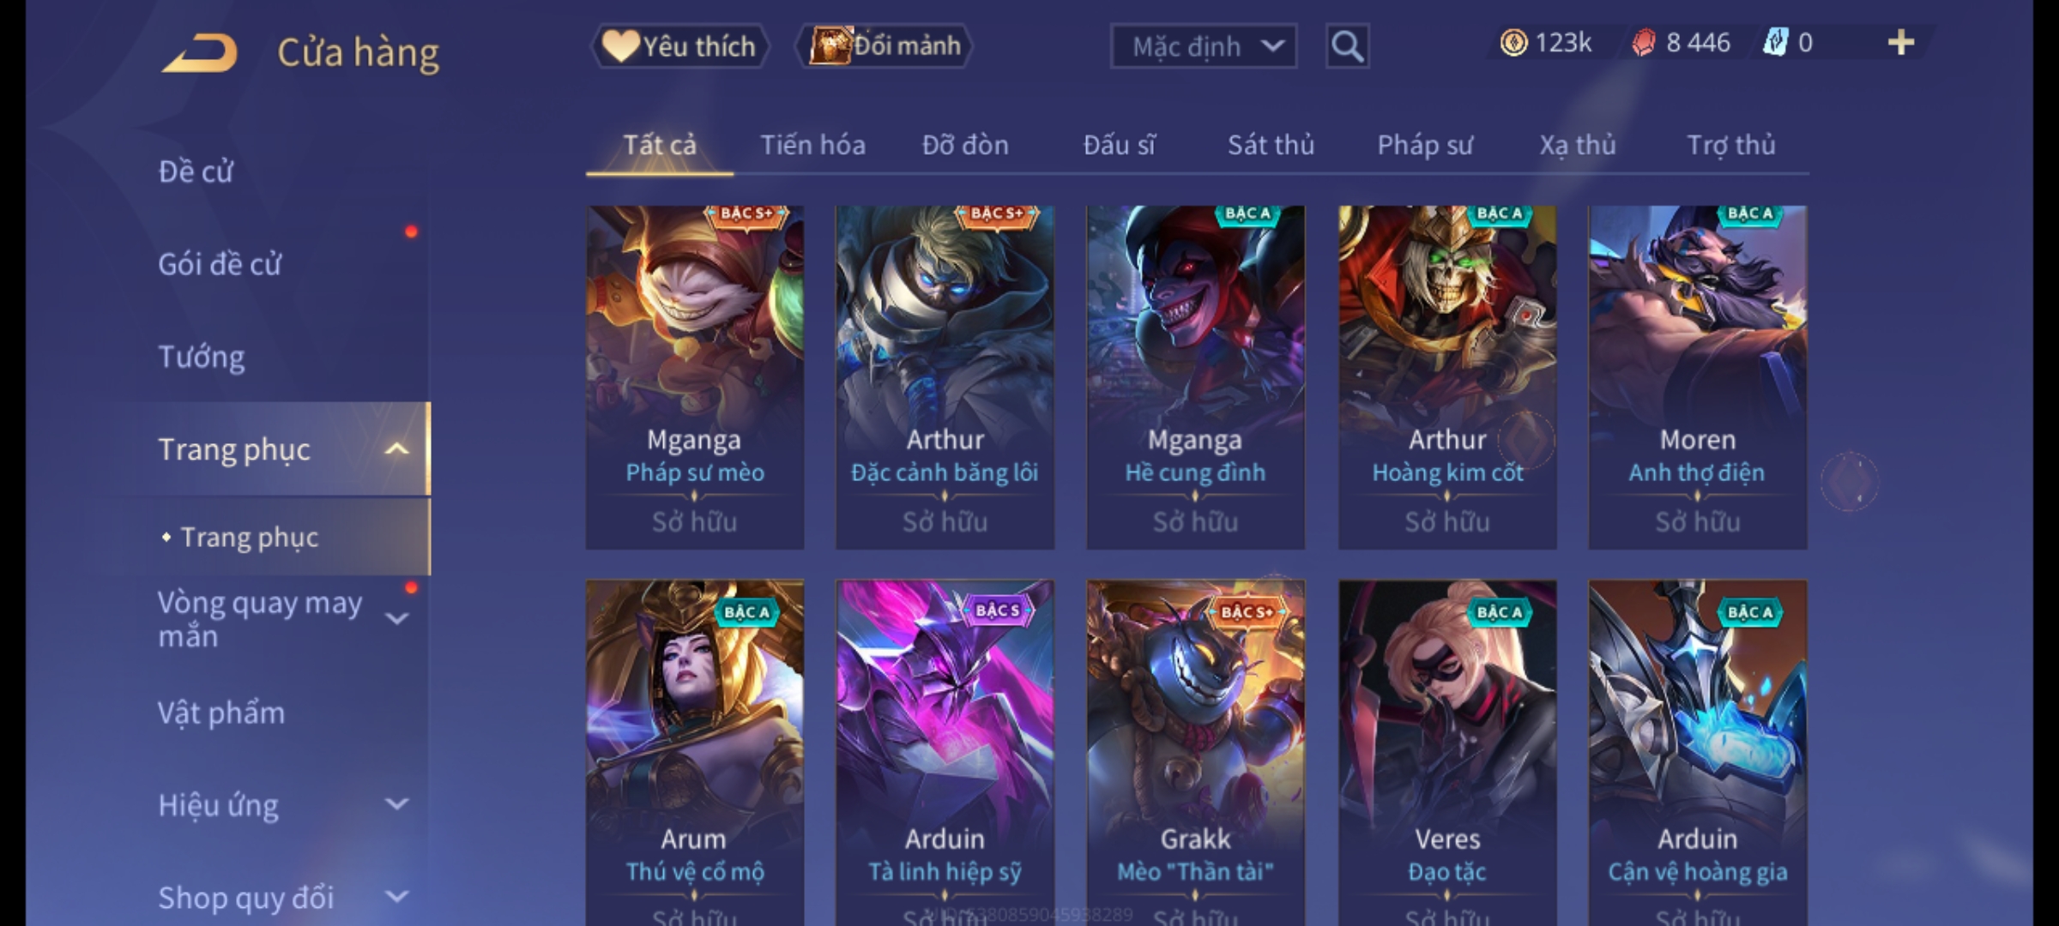
Task: Open Tướng in the sidebar
Action: 202,356
